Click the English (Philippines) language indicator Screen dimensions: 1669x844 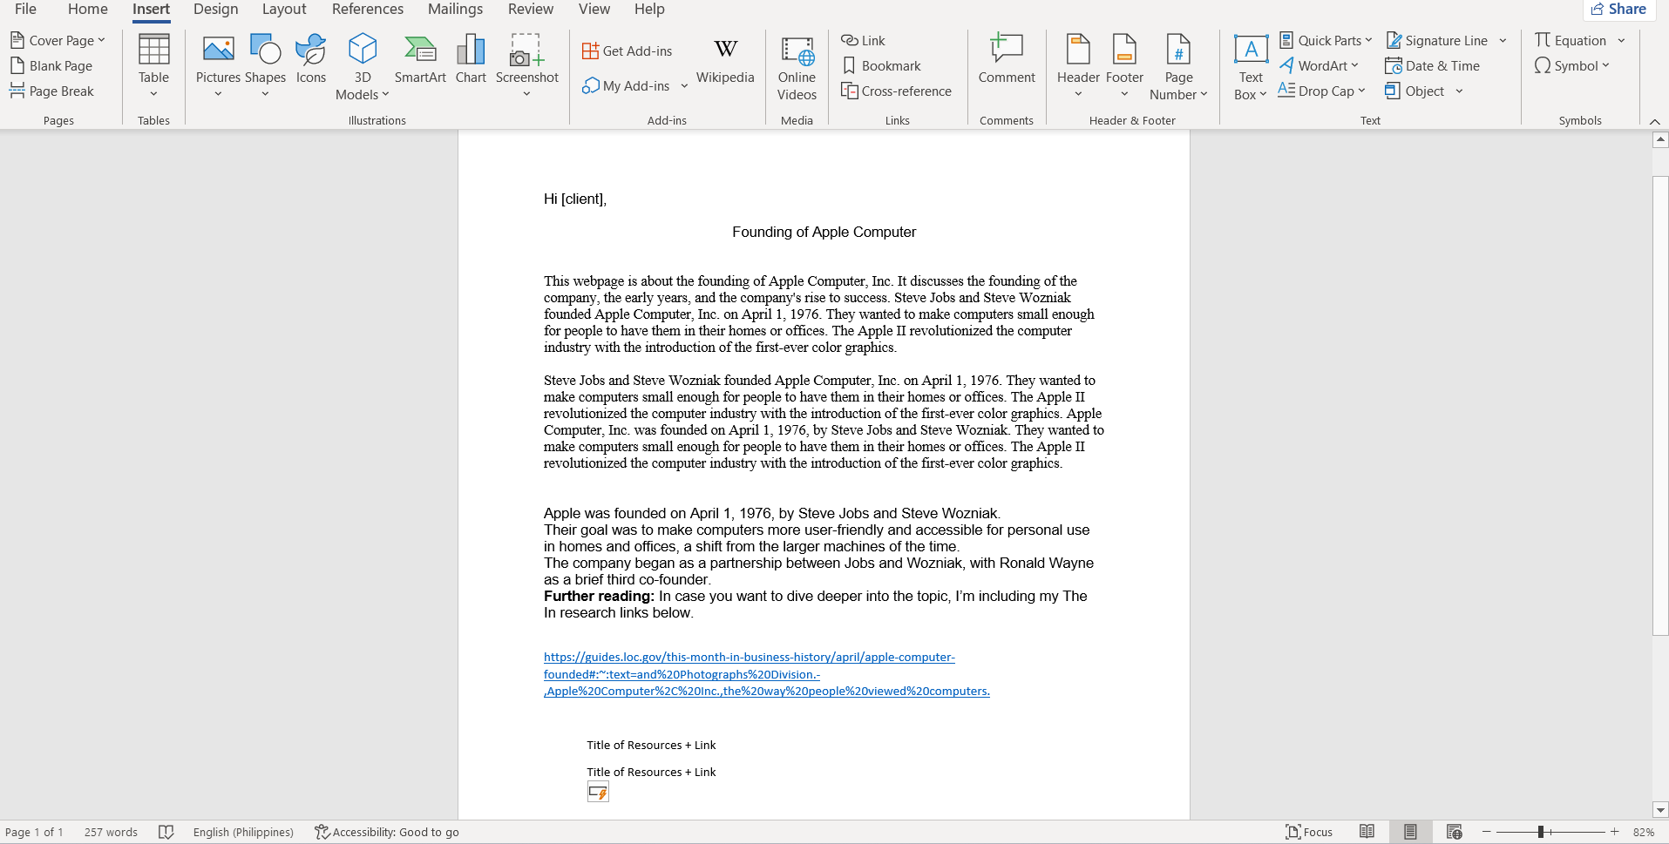point(243,832)
